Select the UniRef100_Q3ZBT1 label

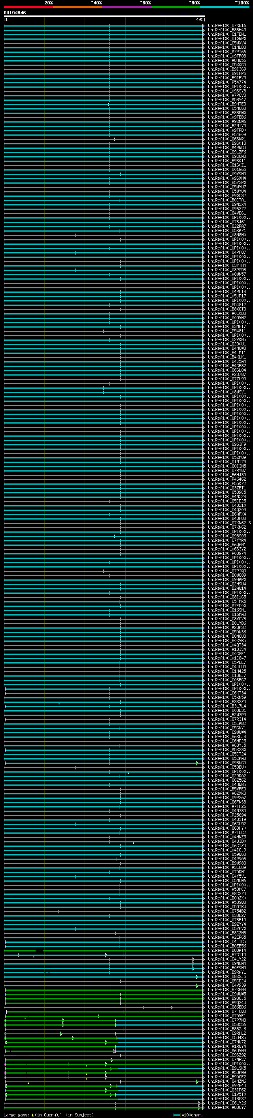tap(227, 488)
